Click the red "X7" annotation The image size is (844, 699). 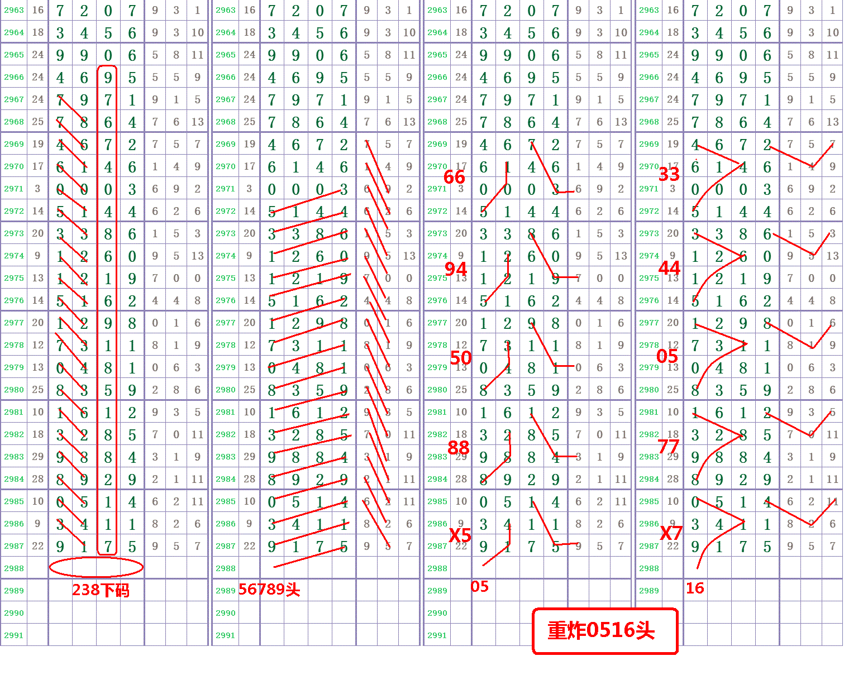(671, 533)
